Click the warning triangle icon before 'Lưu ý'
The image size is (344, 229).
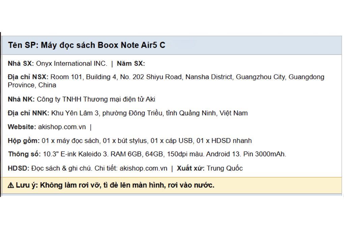[11, 186]
